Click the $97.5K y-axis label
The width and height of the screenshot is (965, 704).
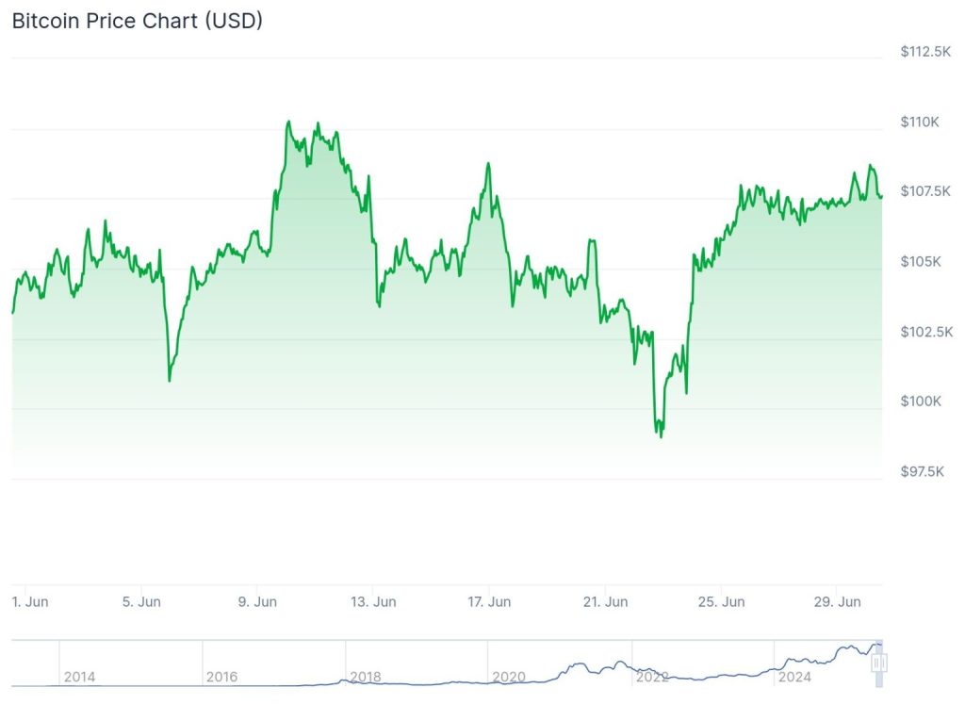(x=923, y=471)
